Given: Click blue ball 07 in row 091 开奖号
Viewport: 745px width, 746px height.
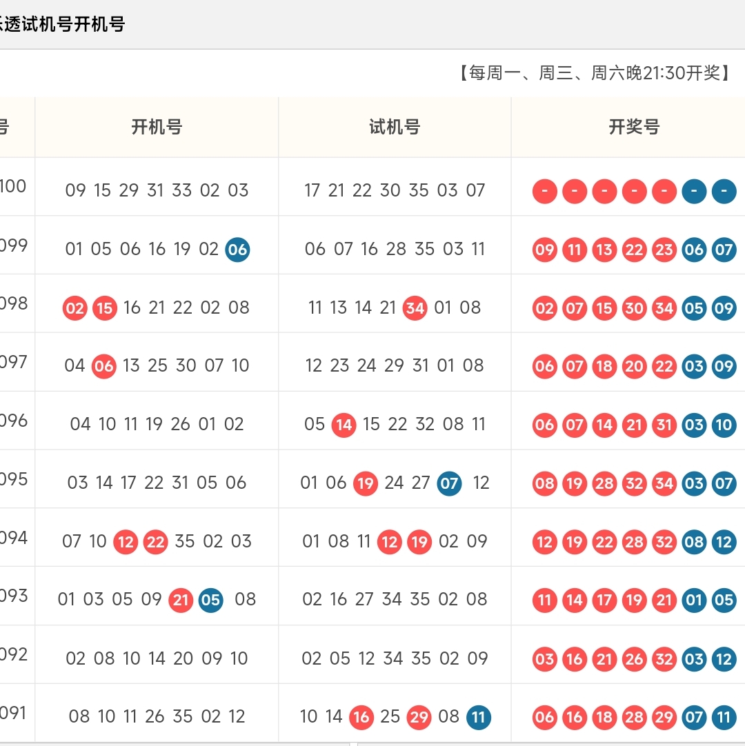Looking at the screenshot, I should point(694,718).
